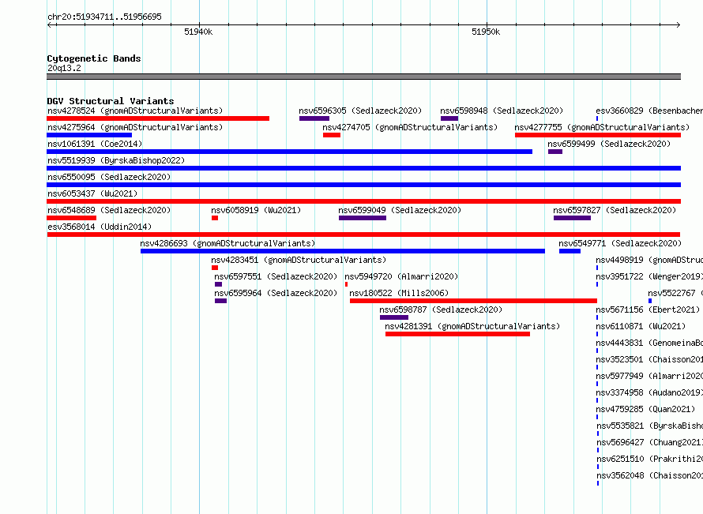Open the nsv4274705 gnomAD variant
This screenshot has width=703, height=514.
click(x=410, y=127)
